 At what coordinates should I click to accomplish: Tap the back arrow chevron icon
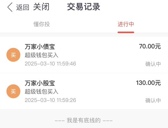pyautogui.click(x=10, y=7)
